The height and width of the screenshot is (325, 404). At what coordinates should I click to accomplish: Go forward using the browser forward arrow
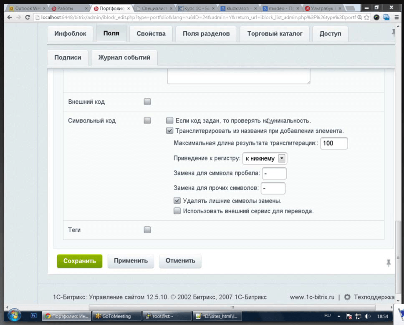click(x=18, y=17)
